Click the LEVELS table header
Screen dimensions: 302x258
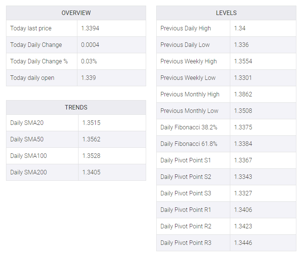[226, 13]
